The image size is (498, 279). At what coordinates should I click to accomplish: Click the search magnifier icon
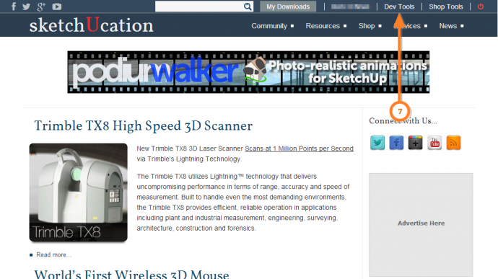[248, 6]
